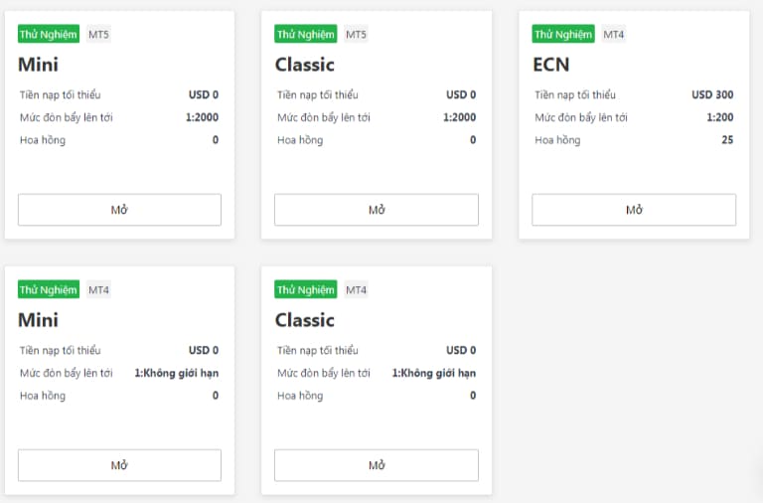Select Thử Nghiệm badge on MT4 Mini card
Viewport: 763px width, 503px height.
tap(48, 290)
